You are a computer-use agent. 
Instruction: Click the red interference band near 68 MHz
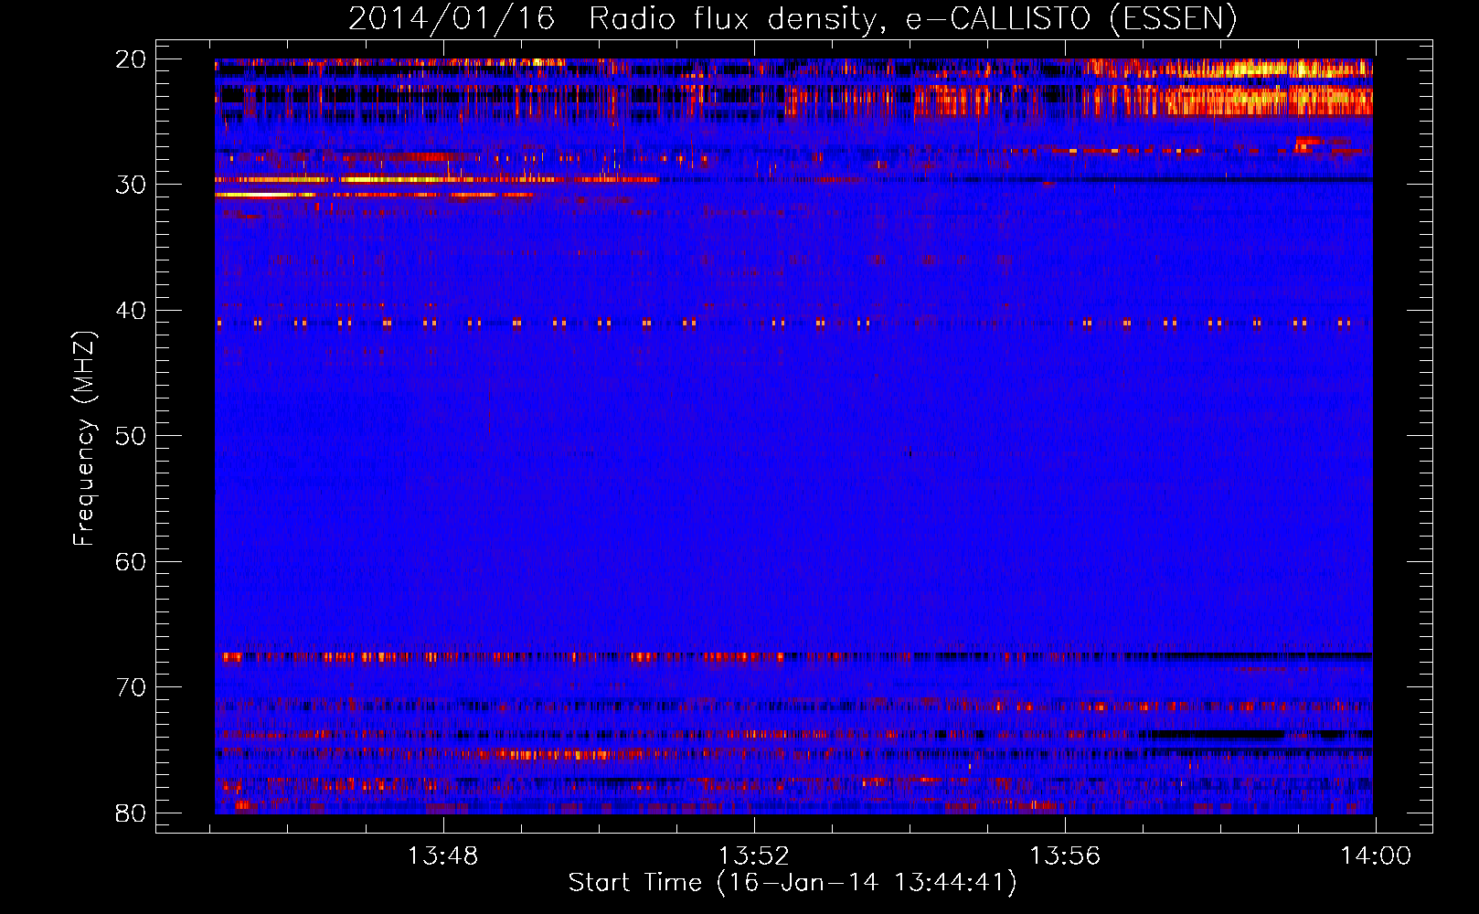[x=501, y=656]
